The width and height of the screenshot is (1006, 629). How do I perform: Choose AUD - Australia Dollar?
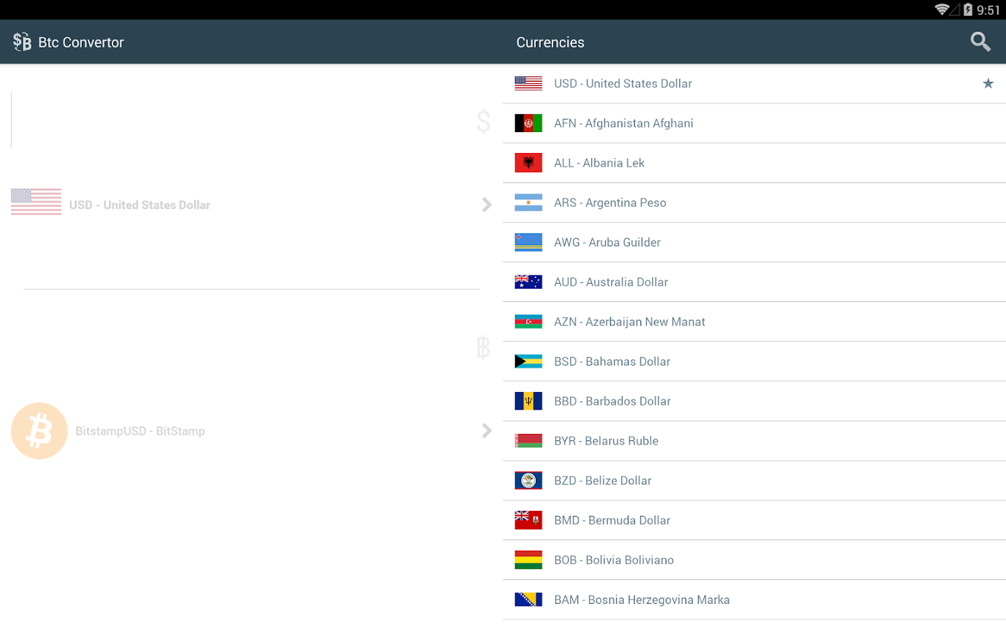coord(611,282)
